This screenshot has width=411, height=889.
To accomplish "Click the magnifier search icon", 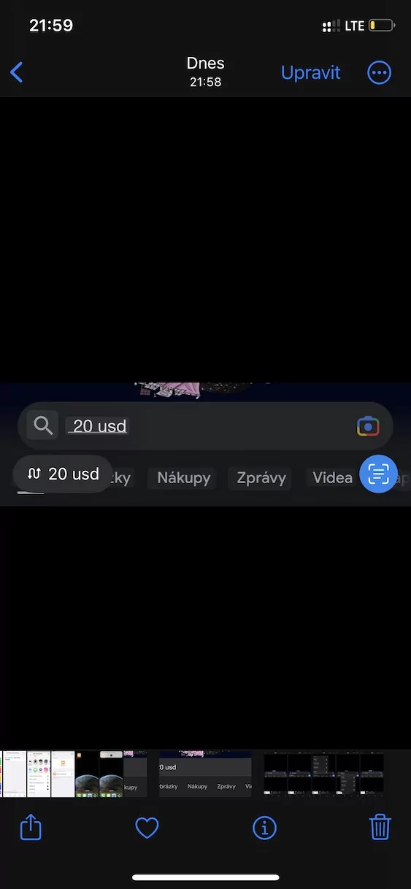I will pyautogui.click(x=42, y=426).
